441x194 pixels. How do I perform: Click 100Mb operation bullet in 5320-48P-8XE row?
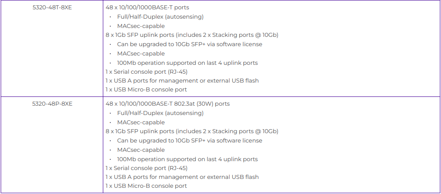(x=187, y=159)
